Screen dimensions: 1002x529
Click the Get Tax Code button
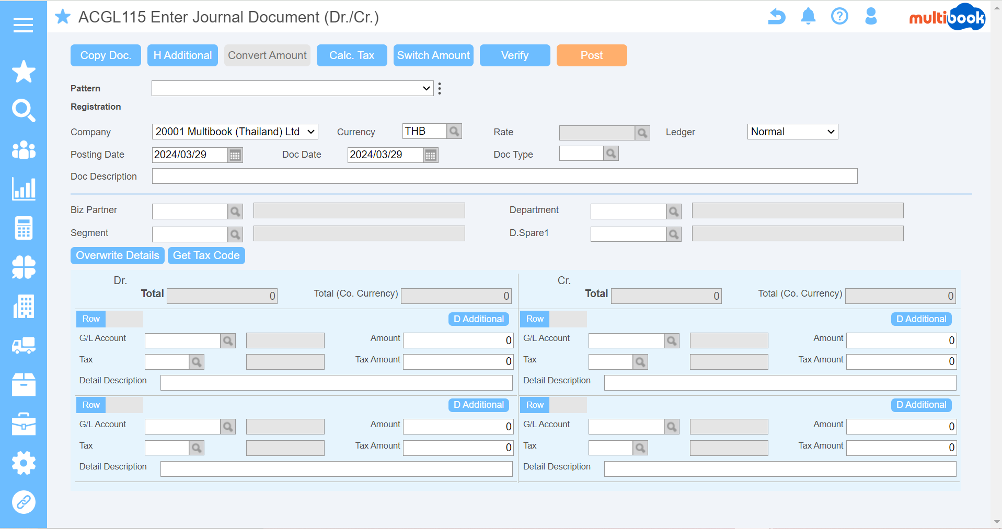tap(206, 255)
